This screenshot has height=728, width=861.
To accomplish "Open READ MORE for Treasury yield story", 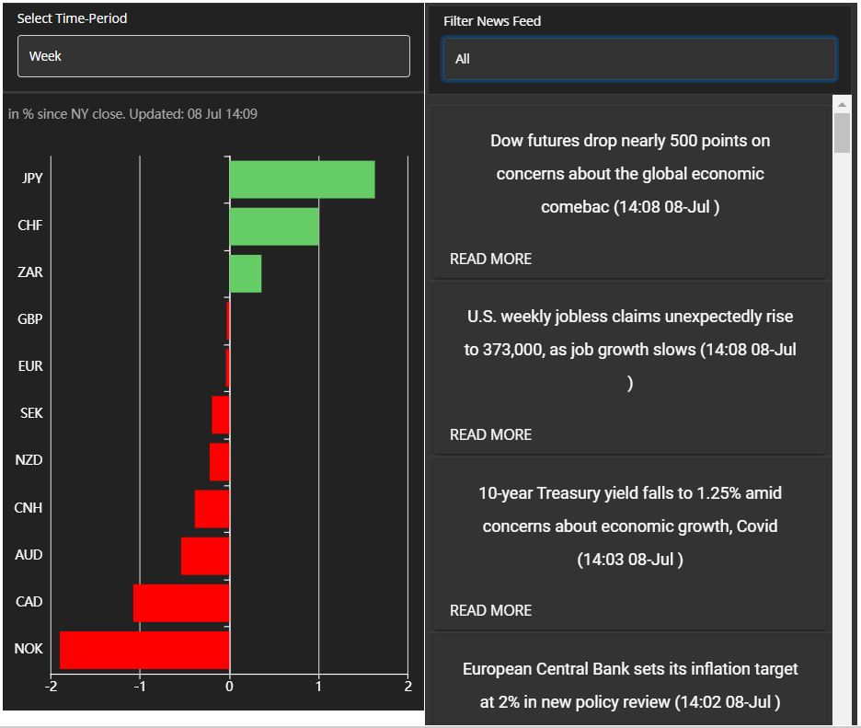I will click(490, 610).
